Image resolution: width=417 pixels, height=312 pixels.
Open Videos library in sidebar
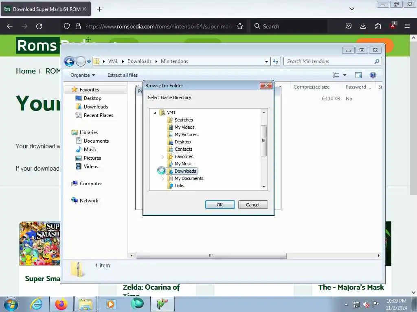click(91, 166)
